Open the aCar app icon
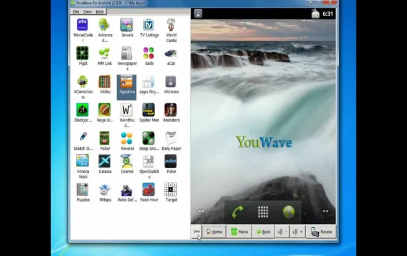407x256 pixels. click(171, 53)
